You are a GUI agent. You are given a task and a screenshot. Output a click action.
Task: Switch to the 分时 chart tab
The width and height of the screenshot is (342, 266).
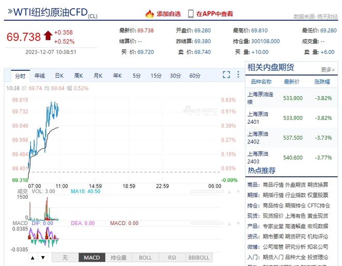[x=20, y=76]
